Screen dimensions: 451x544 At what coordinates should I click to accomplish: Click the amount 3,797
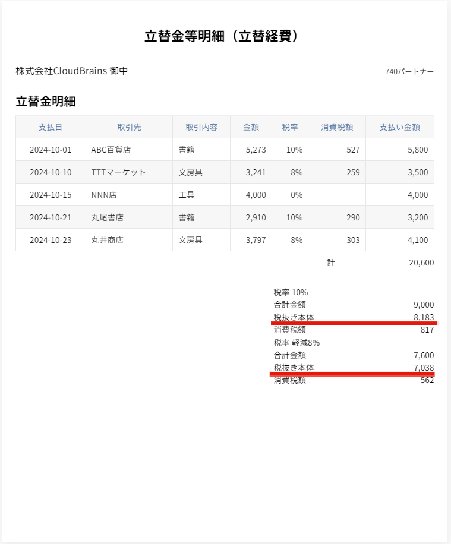point(256,240)
